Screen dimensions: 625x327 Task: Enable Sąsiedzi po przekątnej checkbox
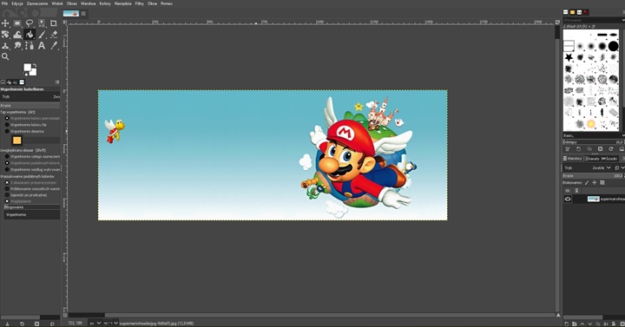pyautogui.click(x=7, y=195)
